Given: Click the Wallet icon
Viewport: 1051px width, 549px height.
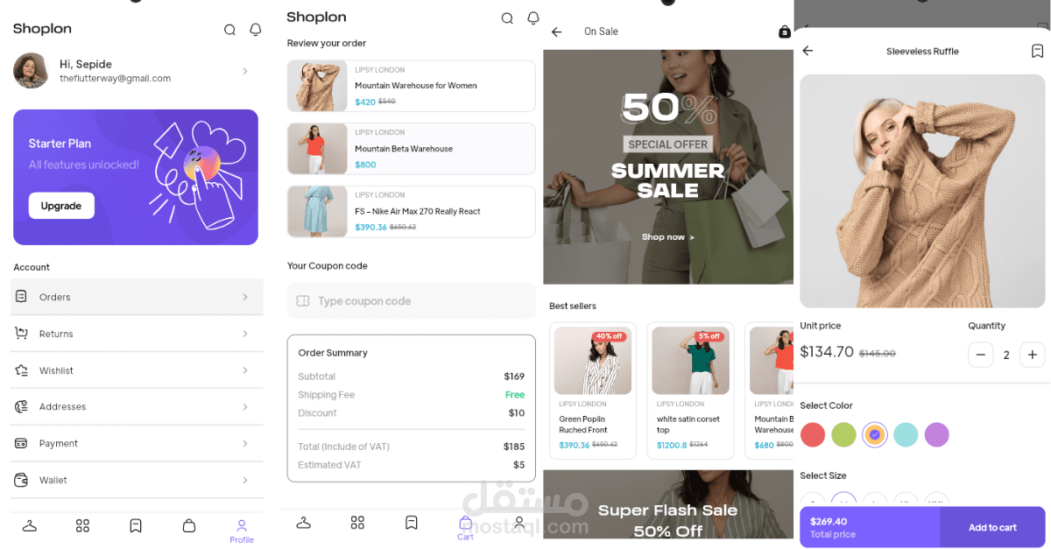Looking at the screenshot, I should point(21,480).
